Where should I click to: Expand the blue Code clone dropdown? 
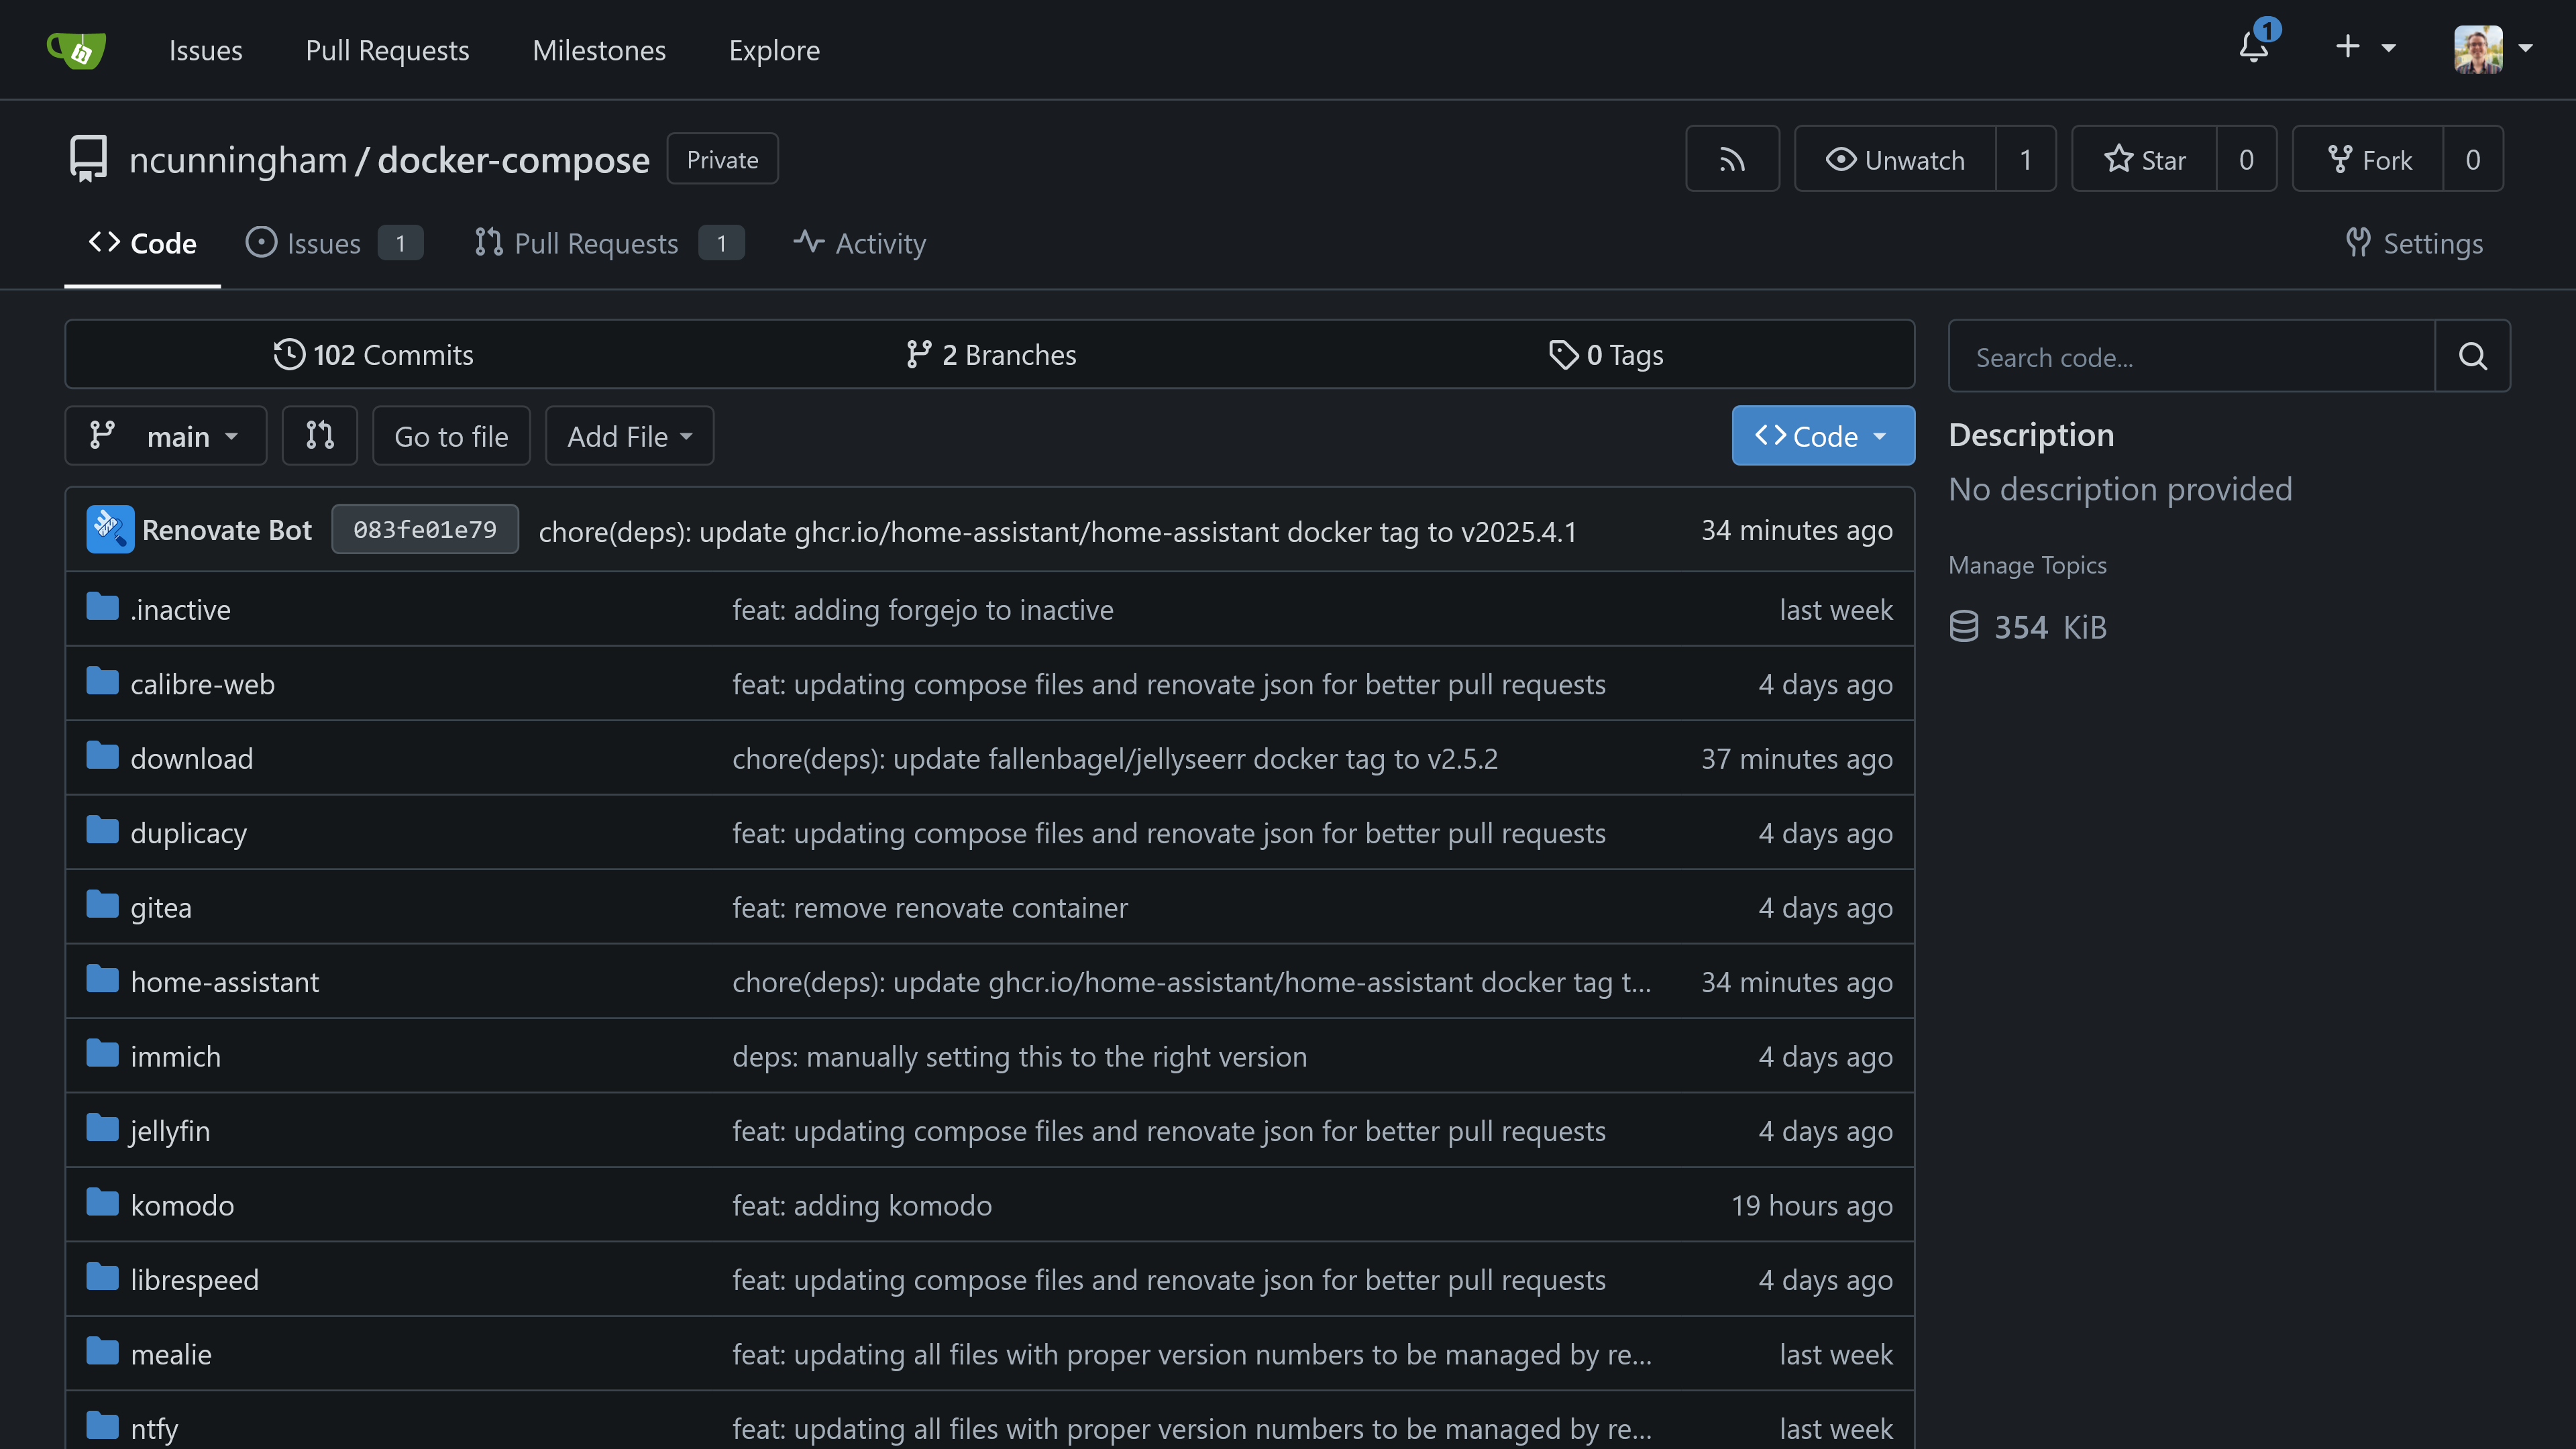(x=1823, y=435)
